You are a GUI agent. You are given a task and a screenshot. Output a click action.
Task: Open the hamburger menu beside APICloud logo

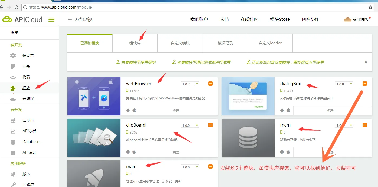coord(51,19)
